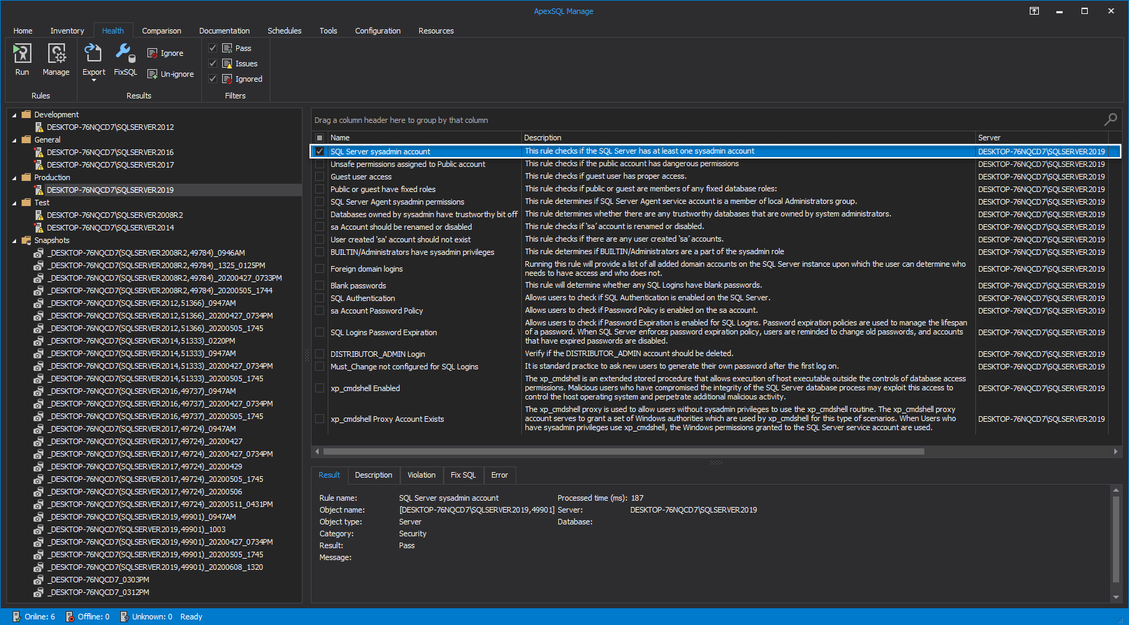Viewport: 1129px width, 625px height.
Task: Collapse the Snapshots tree group
Action: pos(14,241)
